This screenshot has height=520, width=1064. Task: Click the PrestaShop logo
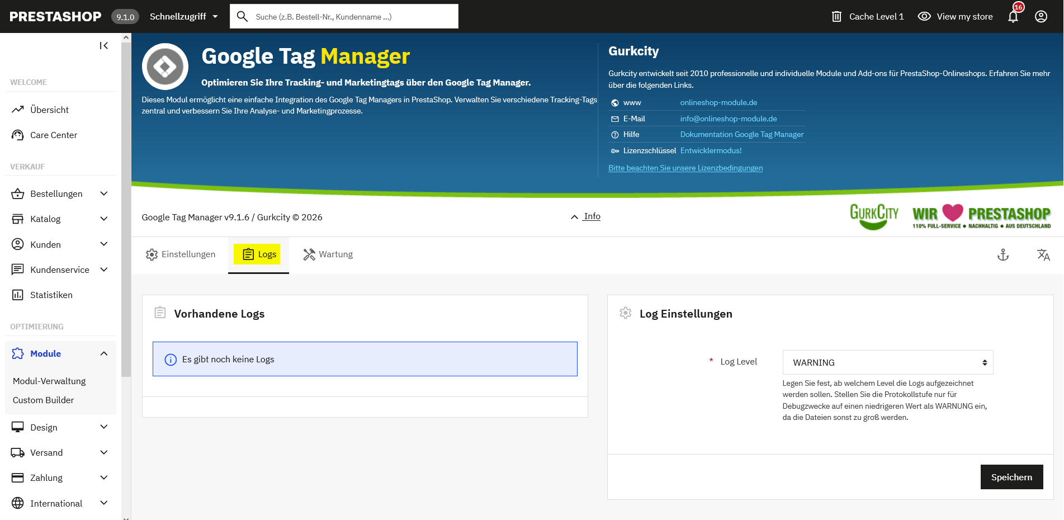pyautogui.click(x=55, y=17)
